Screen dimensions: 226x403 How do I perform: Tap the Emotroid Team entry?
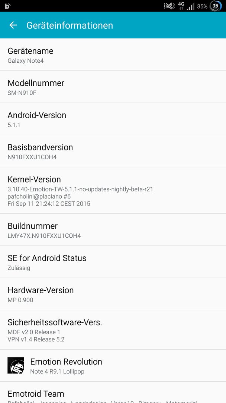point(113,393)
